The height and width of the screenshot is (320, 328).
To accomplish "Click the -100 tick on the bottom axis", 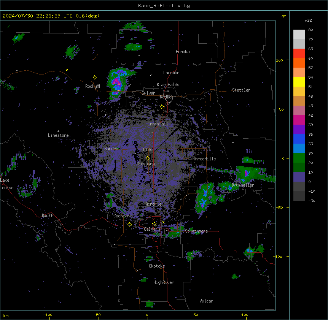I will [x=48, y=315].
